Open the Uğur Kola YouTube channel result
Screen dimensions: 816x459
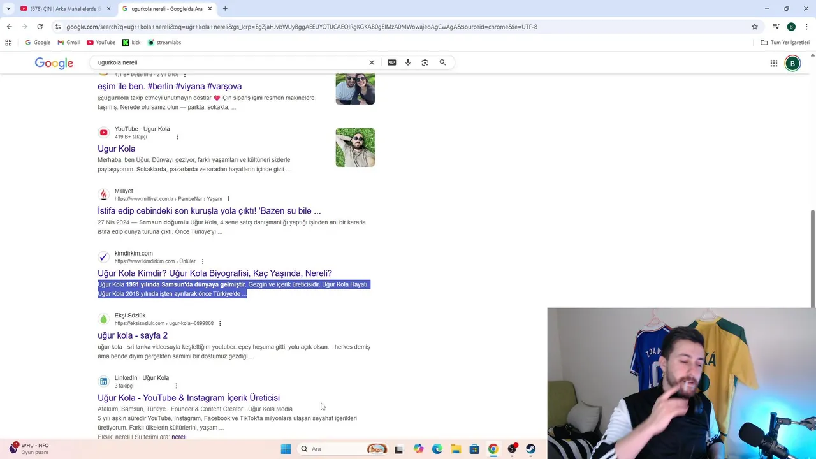117,149
